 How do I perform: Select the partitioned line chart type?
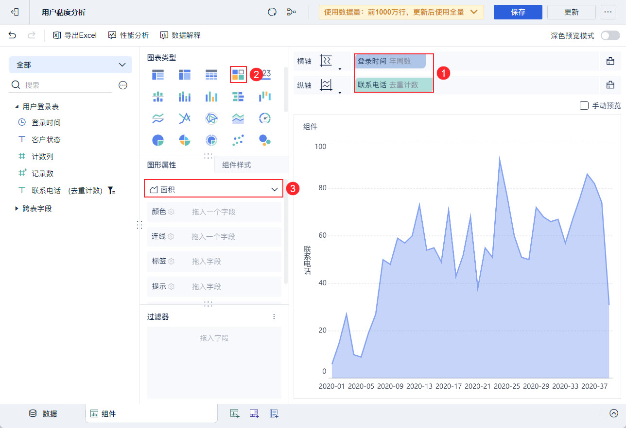158,118
